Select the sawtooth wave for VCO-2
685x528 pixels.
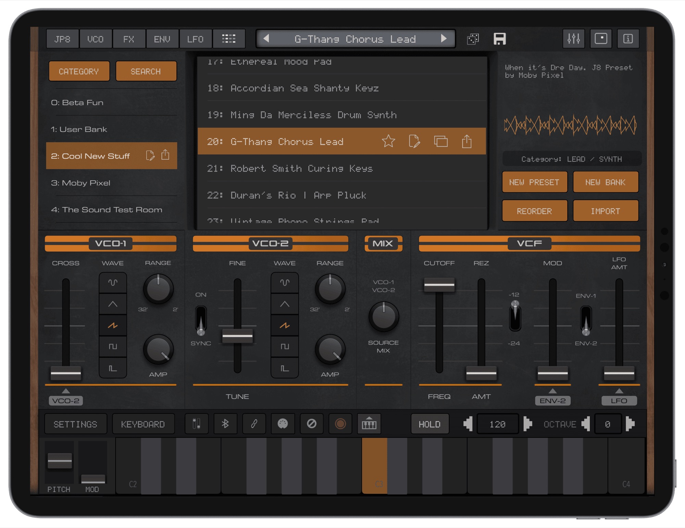click(x=285, y=325)
